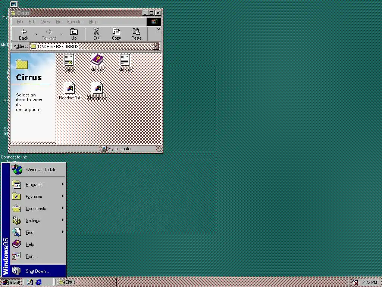Select the Readme.1st file
The height and width of the screenshot is (287, 382).
[x=69, y=91]
